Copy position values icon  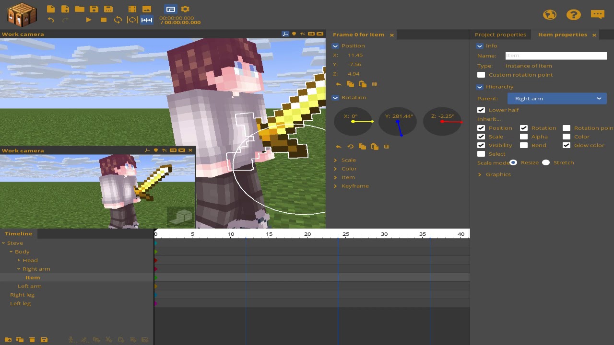point(351,84)
